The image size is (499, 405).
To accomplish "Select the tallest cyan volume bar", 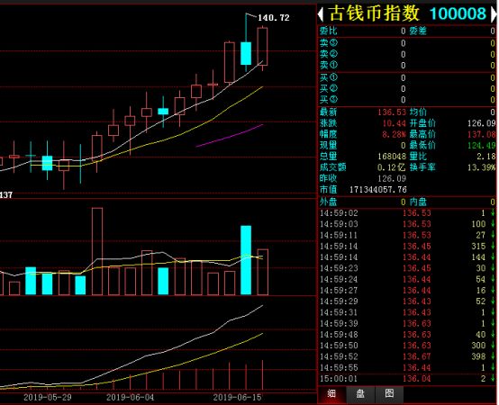I will 246,260.
